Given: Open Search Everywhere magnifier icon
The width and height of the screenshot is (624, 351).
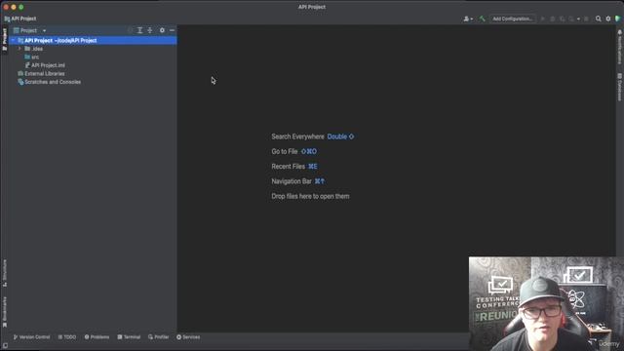Looking at the screenshot, I should coord(598,19).
